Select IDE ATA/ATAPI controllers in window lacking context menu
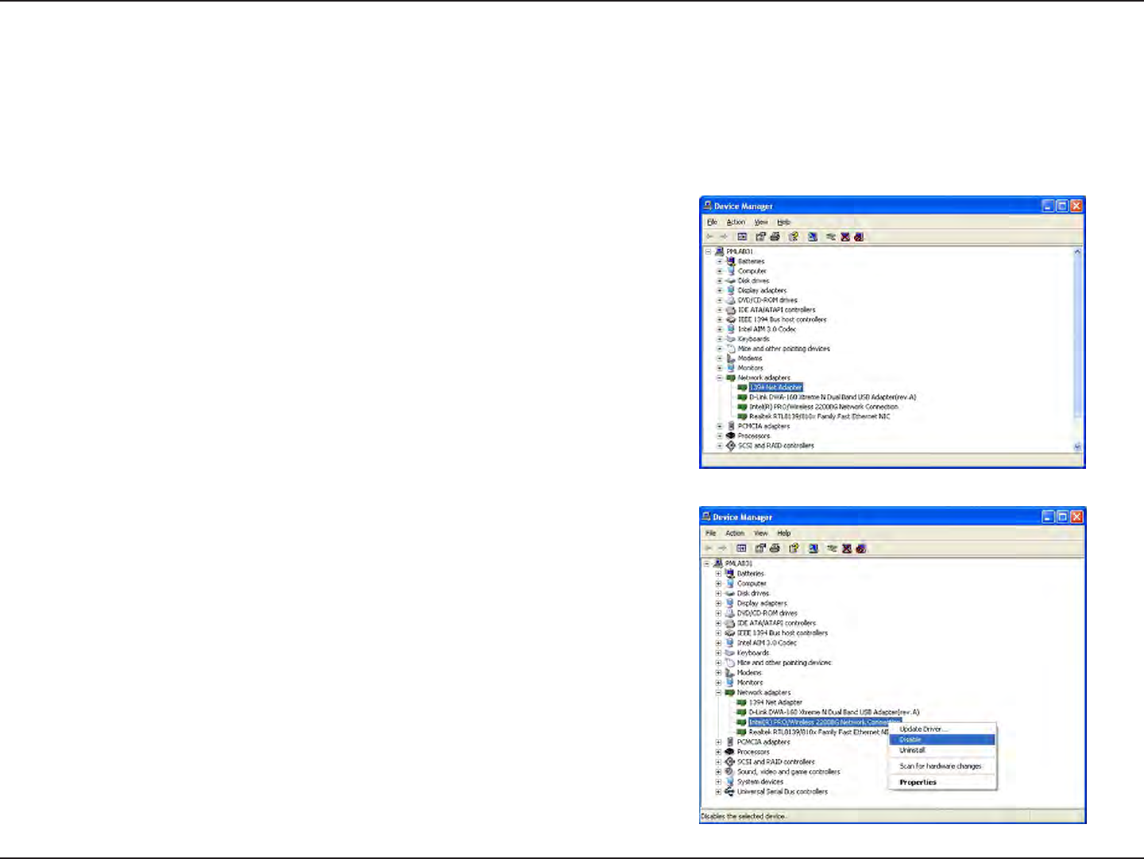Viewport: 1144px width, 859px height. click(776, 310)
